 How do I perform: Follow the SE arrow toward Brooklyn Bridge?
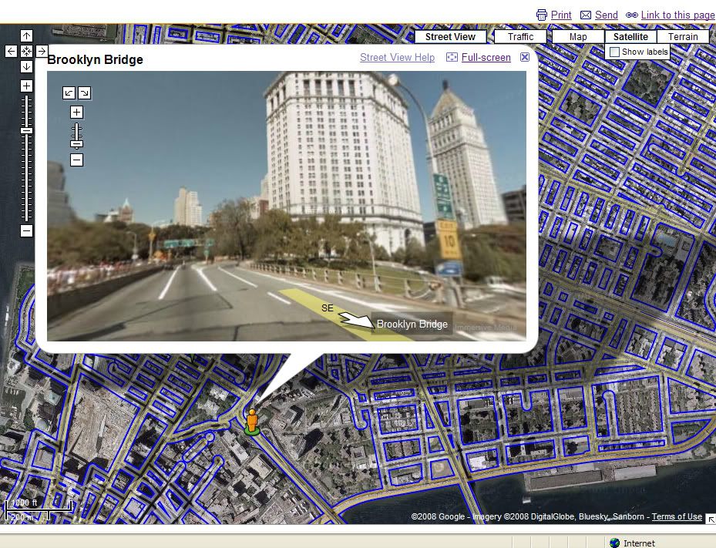tap(357, 320)
